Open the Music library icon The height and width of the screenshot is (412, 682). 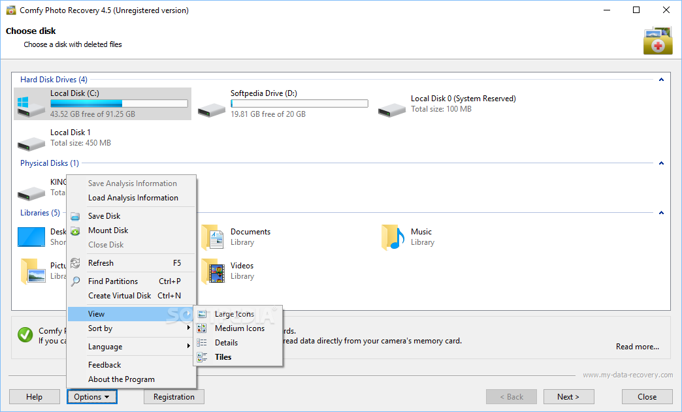[x=393, y=237]
